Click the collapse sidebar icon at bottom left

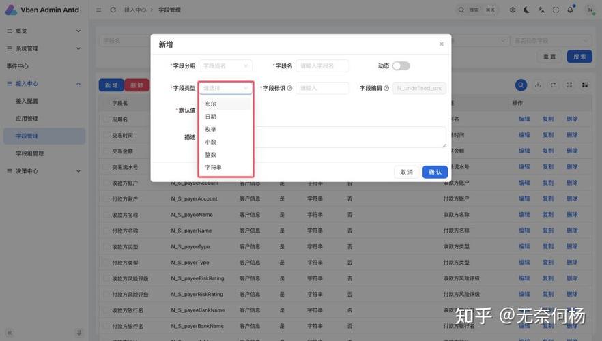point(10,333)
